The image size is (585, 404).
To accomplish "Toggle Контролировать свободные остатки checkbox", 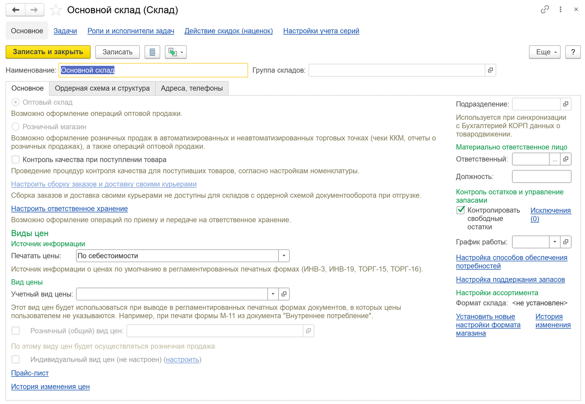I will [x=460, y=210].
